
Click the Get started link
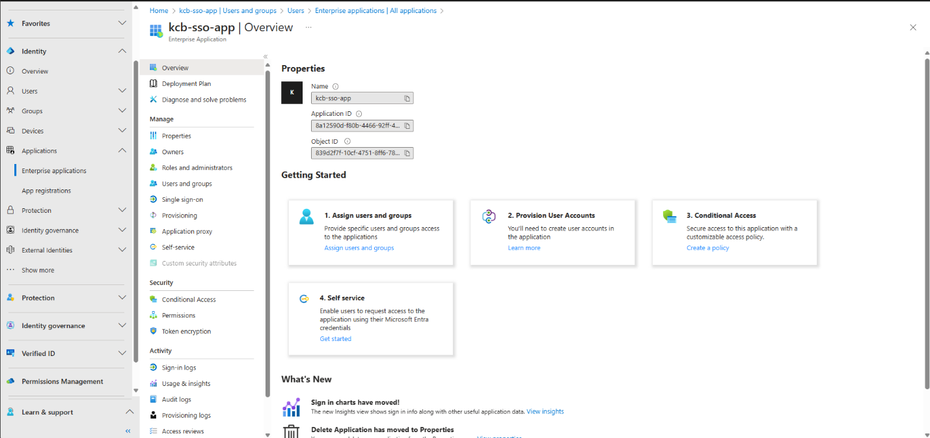tap(335, 339)
